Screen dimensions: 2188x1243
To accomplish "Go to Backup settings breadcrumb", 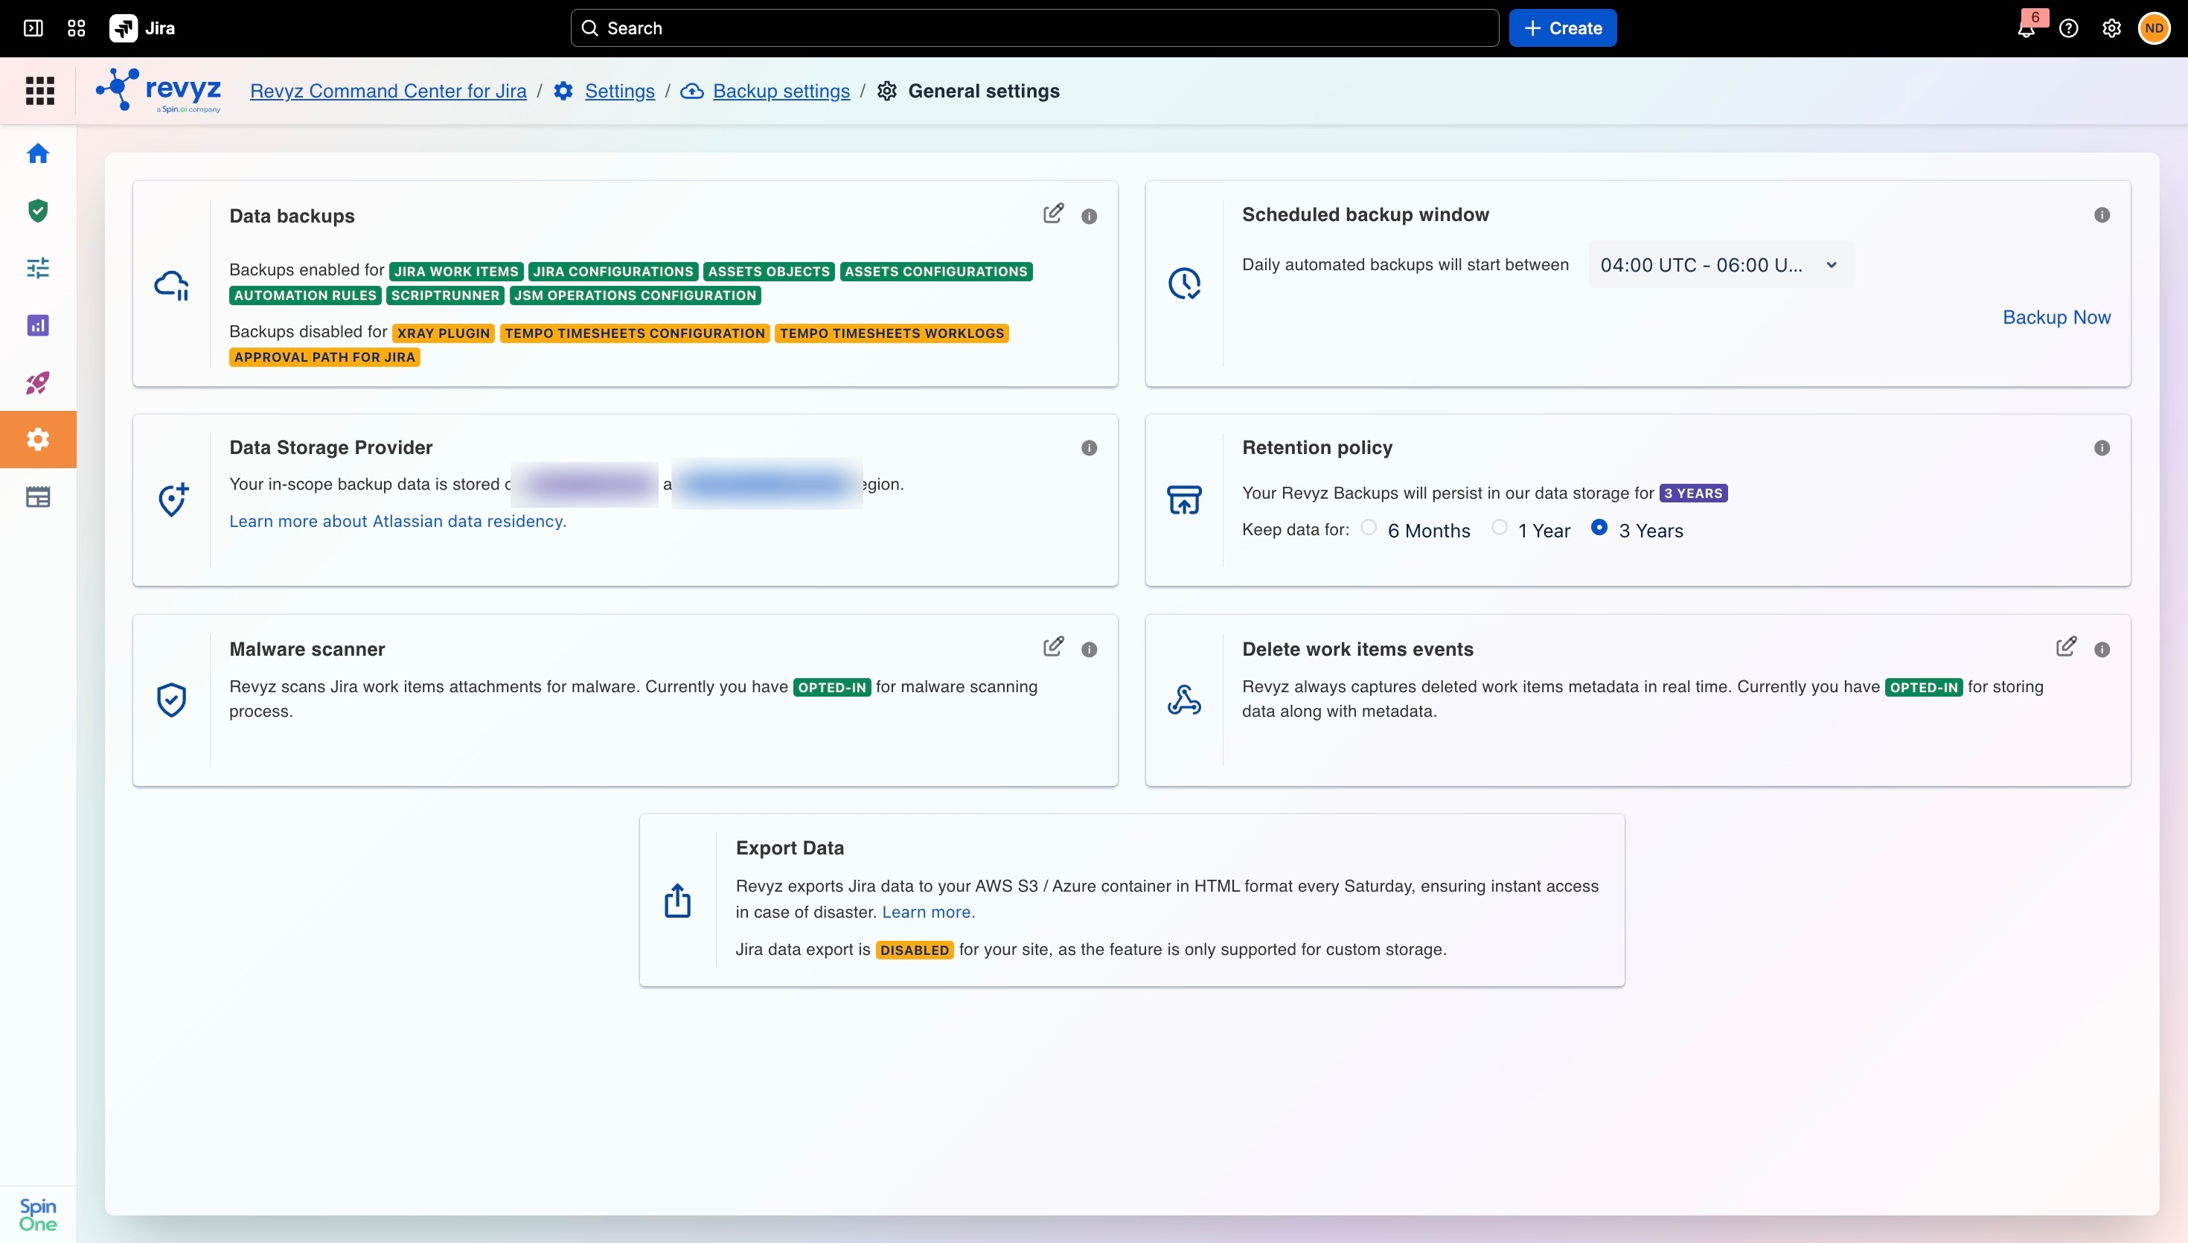I will tap(781, 91).
